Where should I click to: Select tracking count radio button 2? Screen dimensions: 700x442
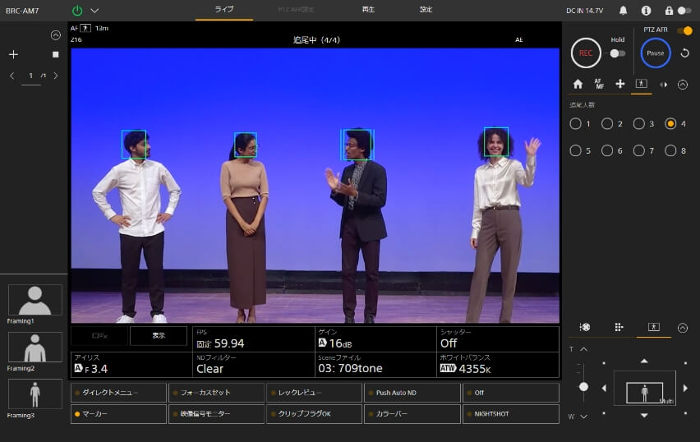point(607,124)
